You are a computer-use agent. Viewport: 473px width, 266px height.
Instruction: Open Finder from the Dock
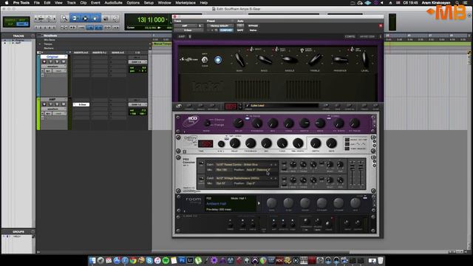click(x=92, y=260)
